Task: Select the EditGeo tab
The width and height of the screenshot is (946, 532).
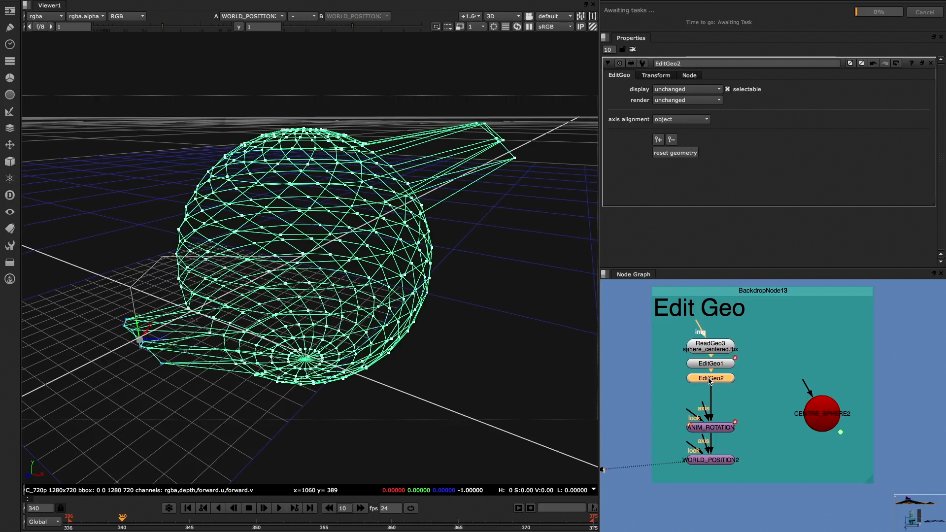Action: click(619, 75)
